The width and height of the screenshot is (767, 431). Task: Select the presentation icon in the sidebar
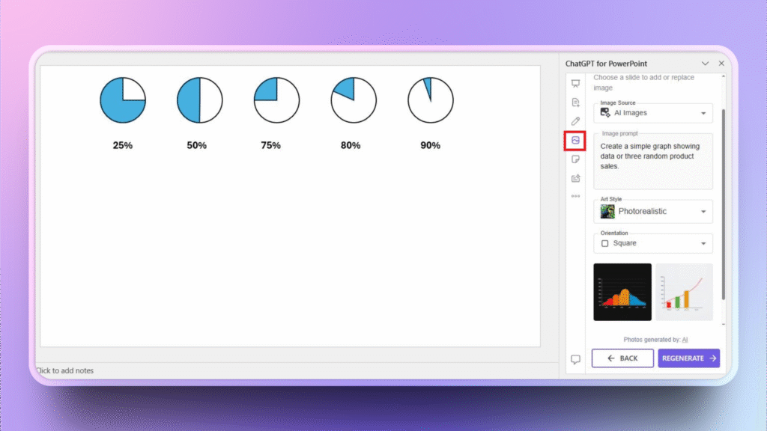coord(575,84)
